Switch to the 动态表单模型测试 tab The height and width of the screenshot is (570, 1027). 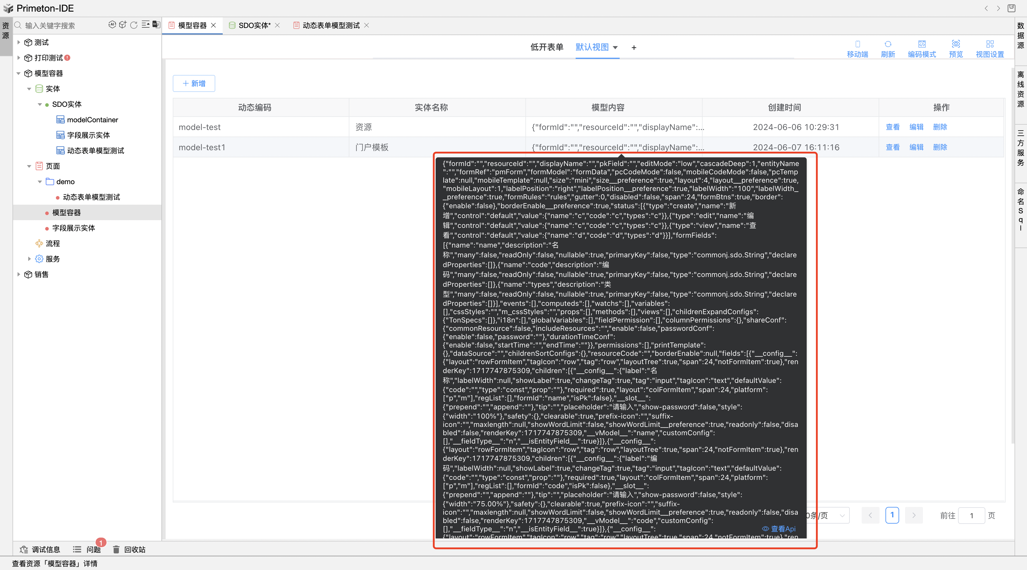click(x=331, y=26)
